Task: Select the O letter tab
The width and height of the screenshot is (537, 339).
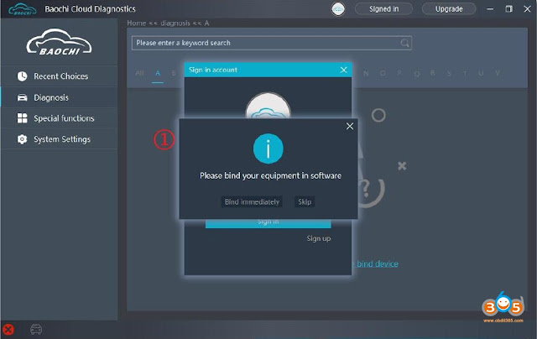Action: (383, 73)
